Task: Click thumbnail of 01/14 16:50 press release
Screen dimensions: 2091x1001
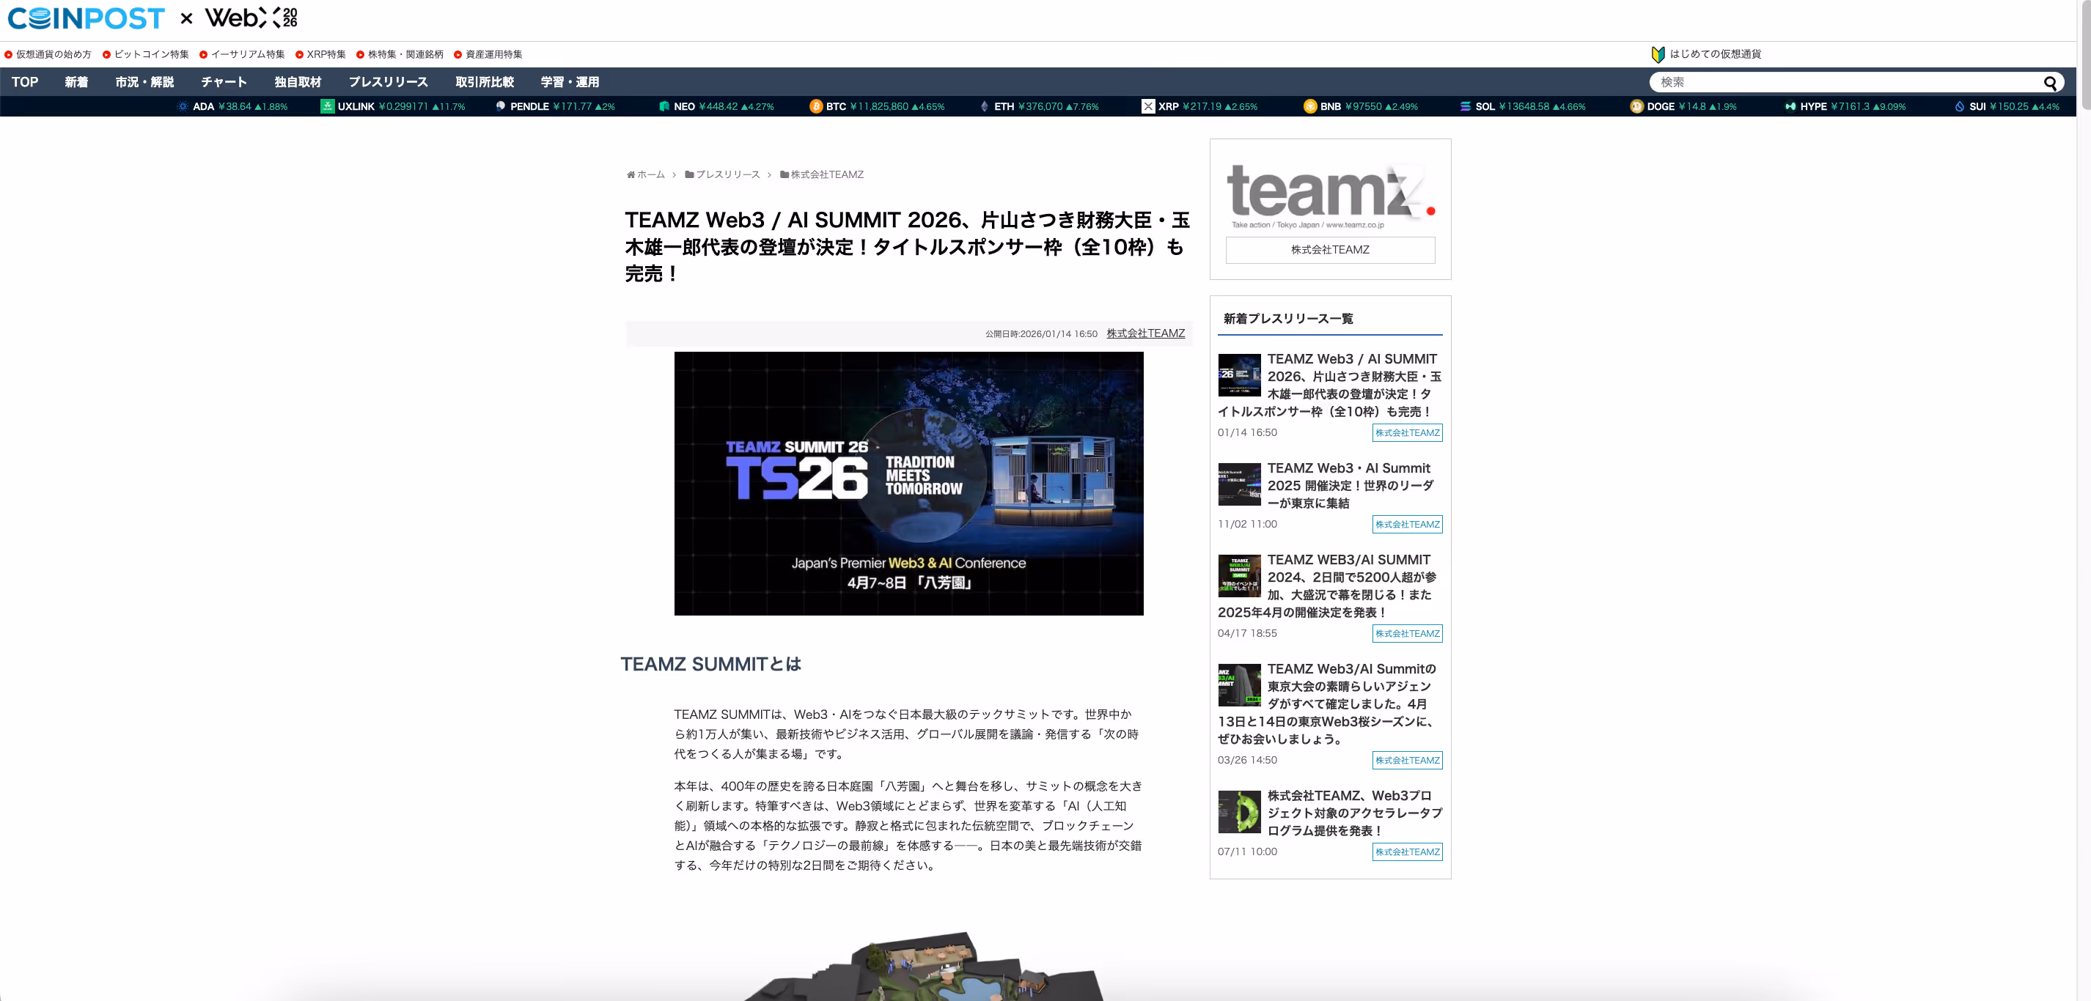Action: [x=1240, y=374]
